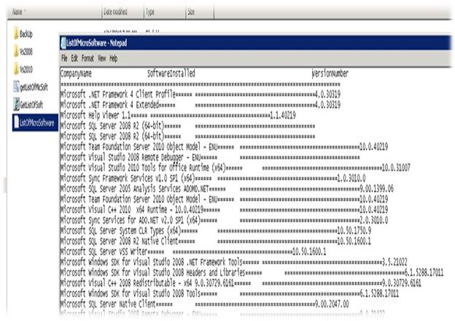The width and height of the screenshot is (455, 321).
Task: Click the Sync Framework Services v1.0 SP1 line
Action: [213, 178]
